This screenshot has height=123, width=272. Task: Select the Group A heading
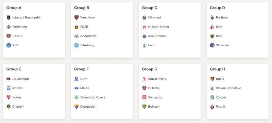tap(14, 8)
